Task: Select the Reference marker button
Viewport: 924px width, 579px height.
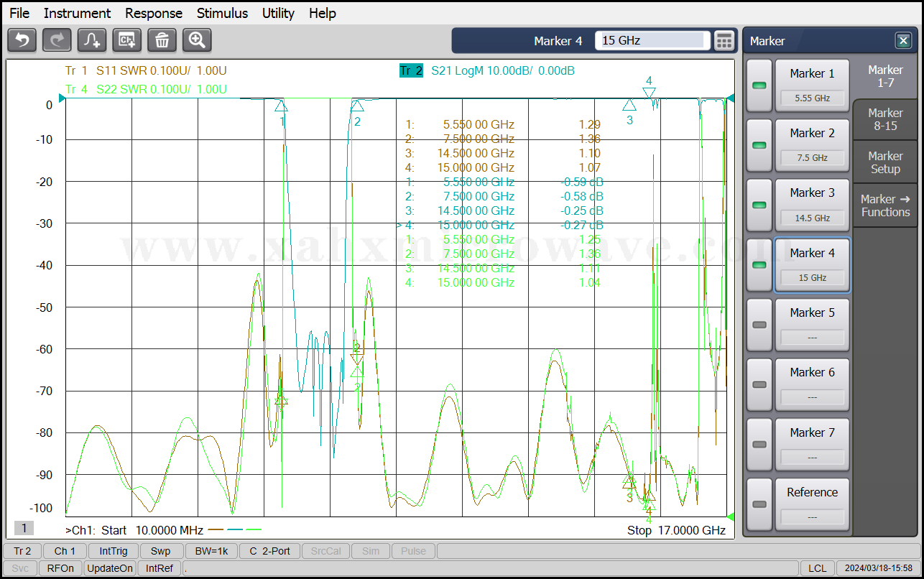Action: [x=812, y=504]
